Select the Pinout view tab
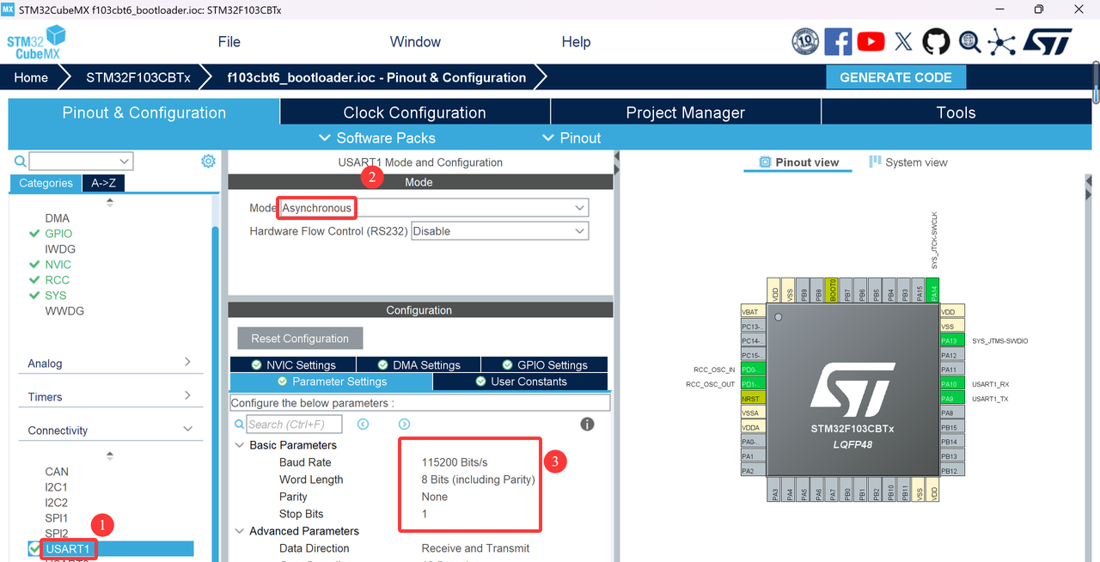The image size is (1100, 562). coord(798,162)
